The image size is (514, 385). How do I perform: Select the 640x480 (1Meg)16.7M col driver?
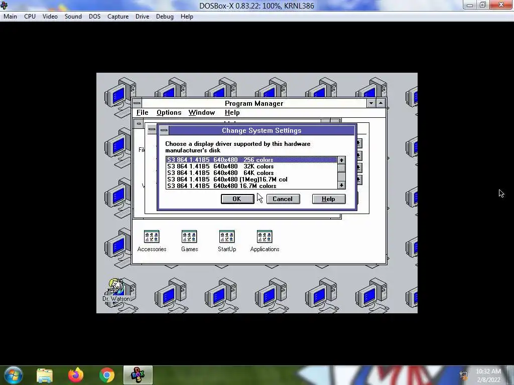pyautogui.click(x=251, y=179)
